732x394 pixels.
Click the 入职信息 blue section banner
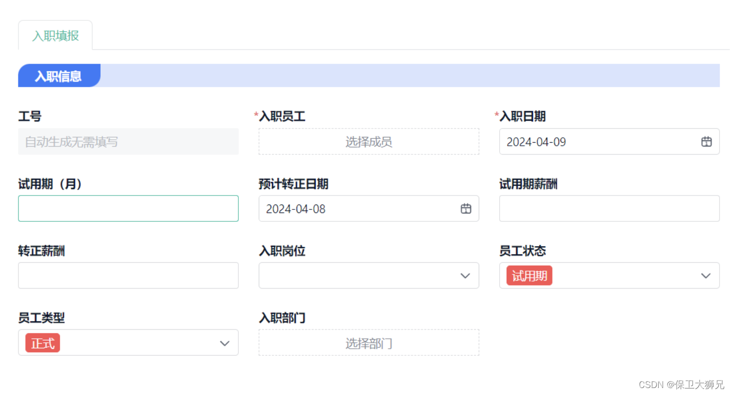pos(59,76)
